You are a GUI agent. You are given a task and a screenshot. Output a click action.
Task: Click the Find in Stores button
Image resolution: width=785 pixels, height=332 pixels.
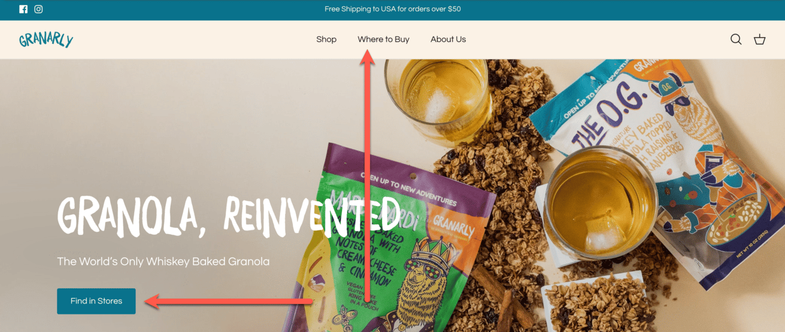pos(96,301)
